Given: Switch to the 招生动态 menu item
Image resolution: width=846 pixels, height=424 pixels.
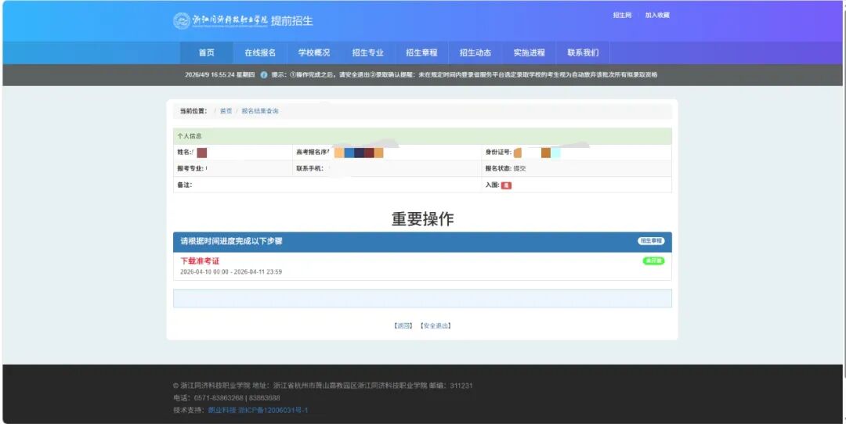Looking at the screenshot, I should pyautogui.click(x=475, y=53).
